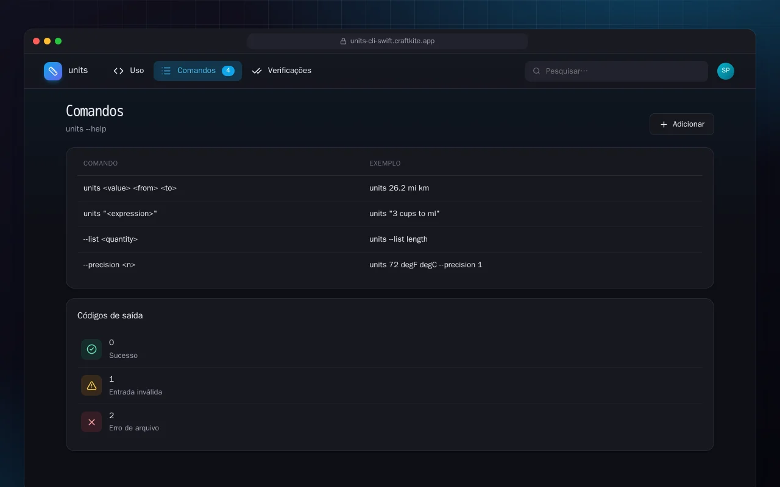
Task: Open the Uso tab
Action: click(x=129, y=71)
